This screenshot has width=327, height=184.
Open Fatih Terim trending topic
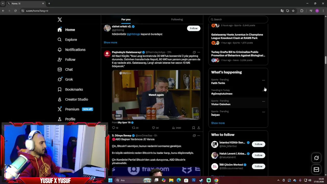coord(218,83)
